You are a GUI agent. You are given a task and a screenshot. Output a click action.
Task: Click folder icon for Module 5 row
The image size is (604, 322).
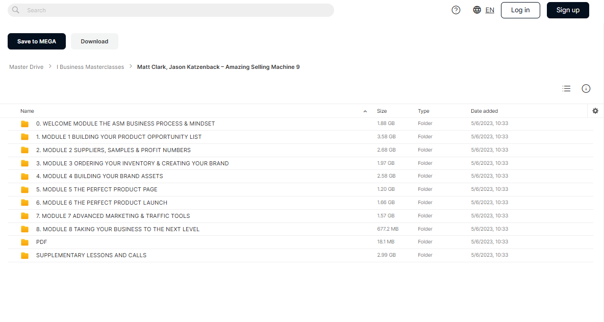pyautogui.click(x=24, y=189)
